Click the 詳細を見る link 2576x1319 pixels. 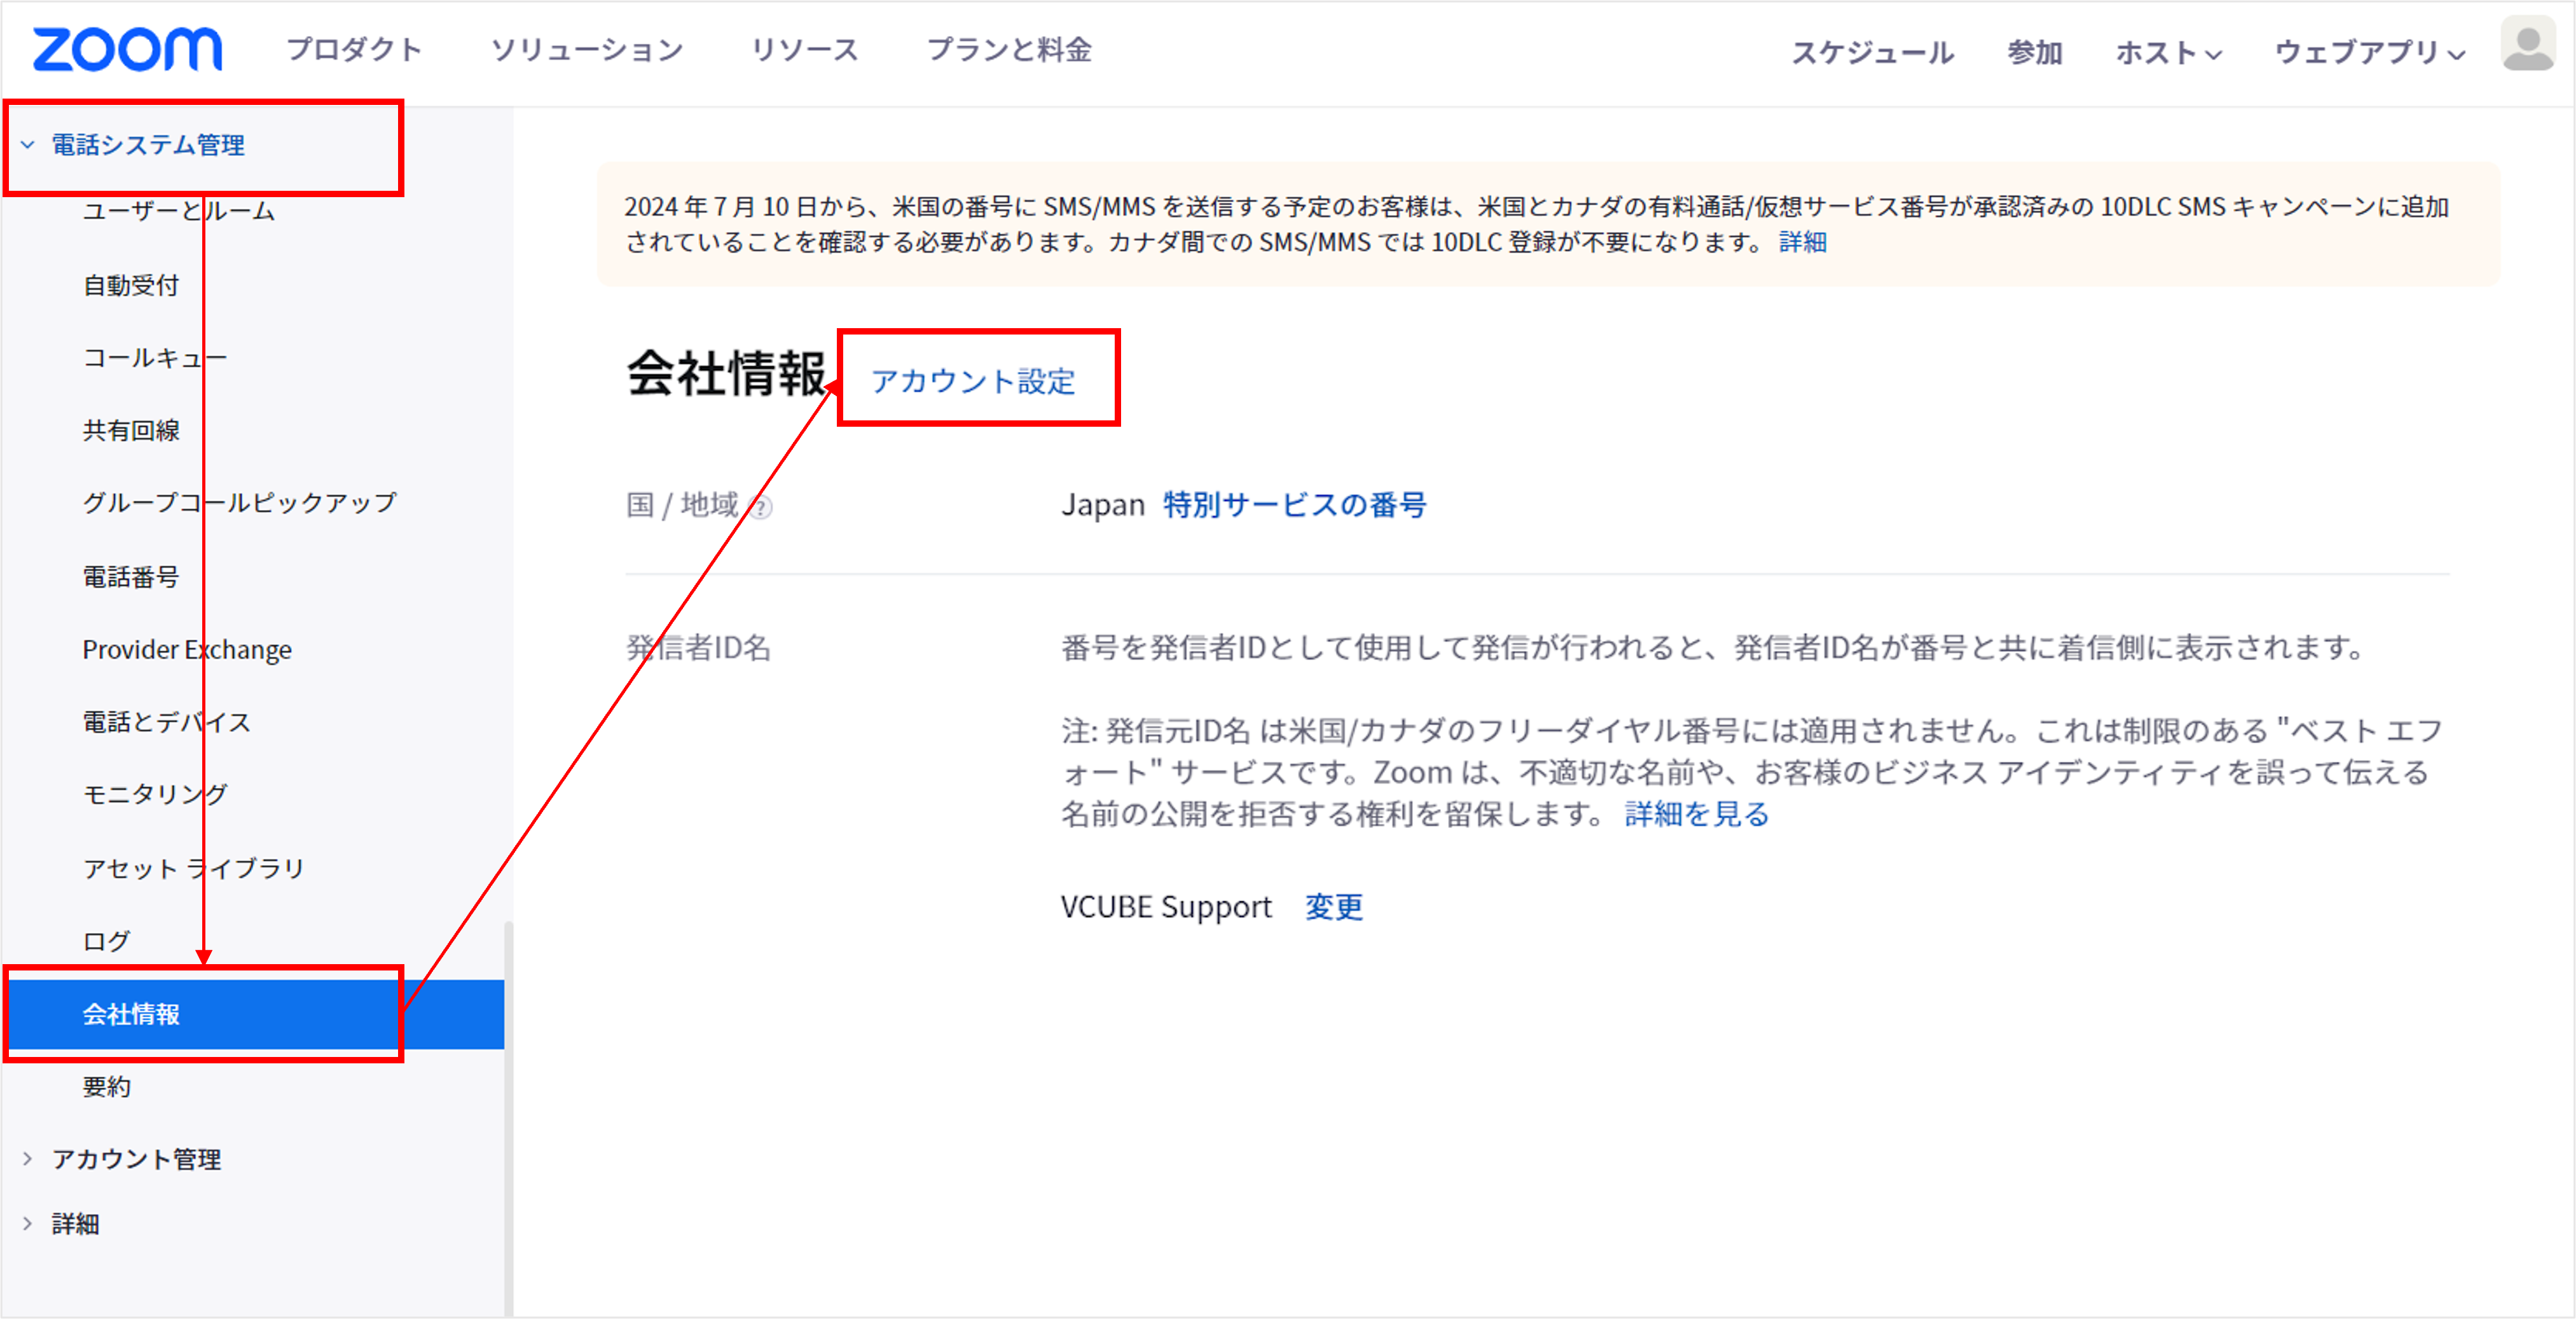pyautogui.click(x=1697, y=814)
